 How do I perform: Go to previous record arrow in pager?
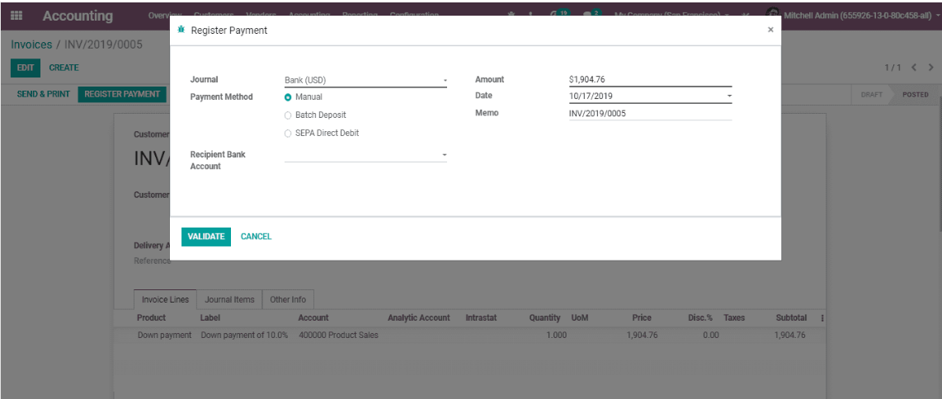tap(914, 68)
